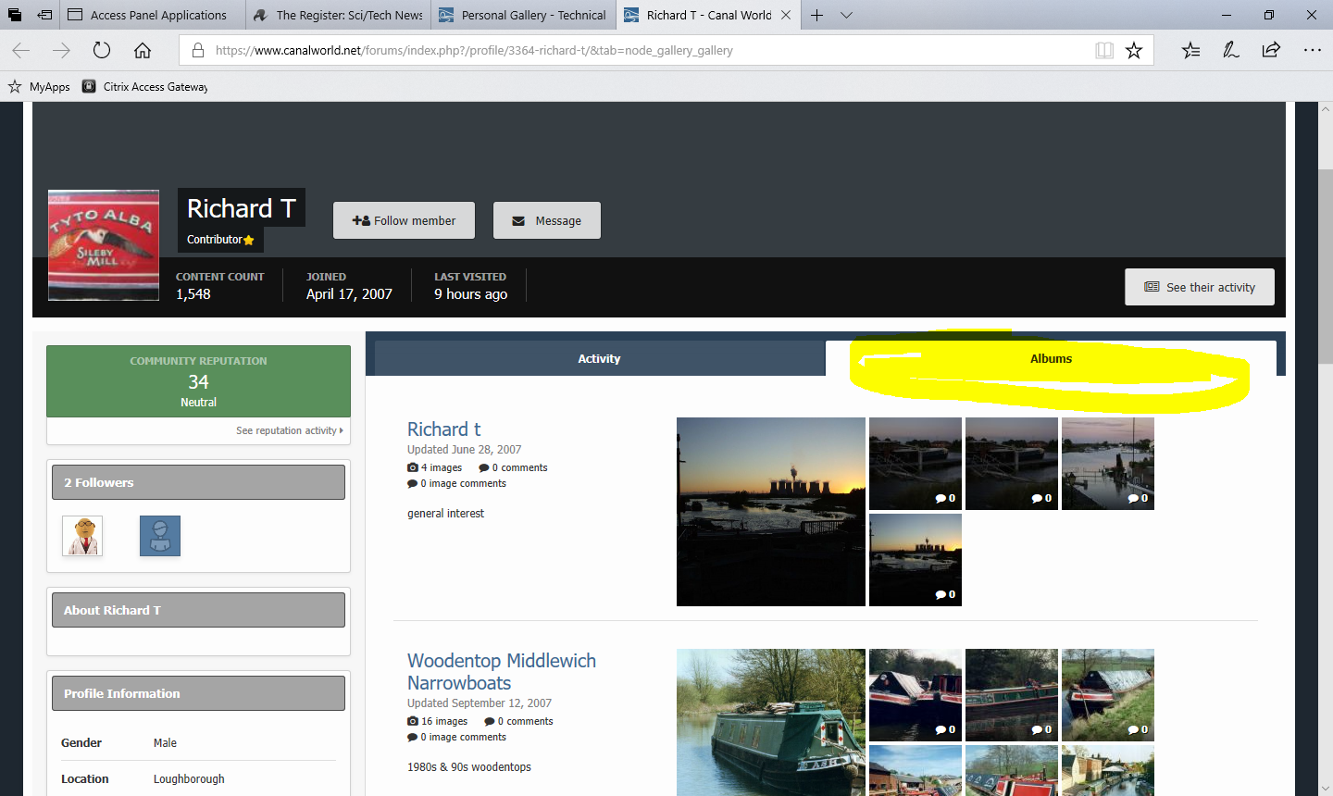Click the site padlock security icon

197,51
